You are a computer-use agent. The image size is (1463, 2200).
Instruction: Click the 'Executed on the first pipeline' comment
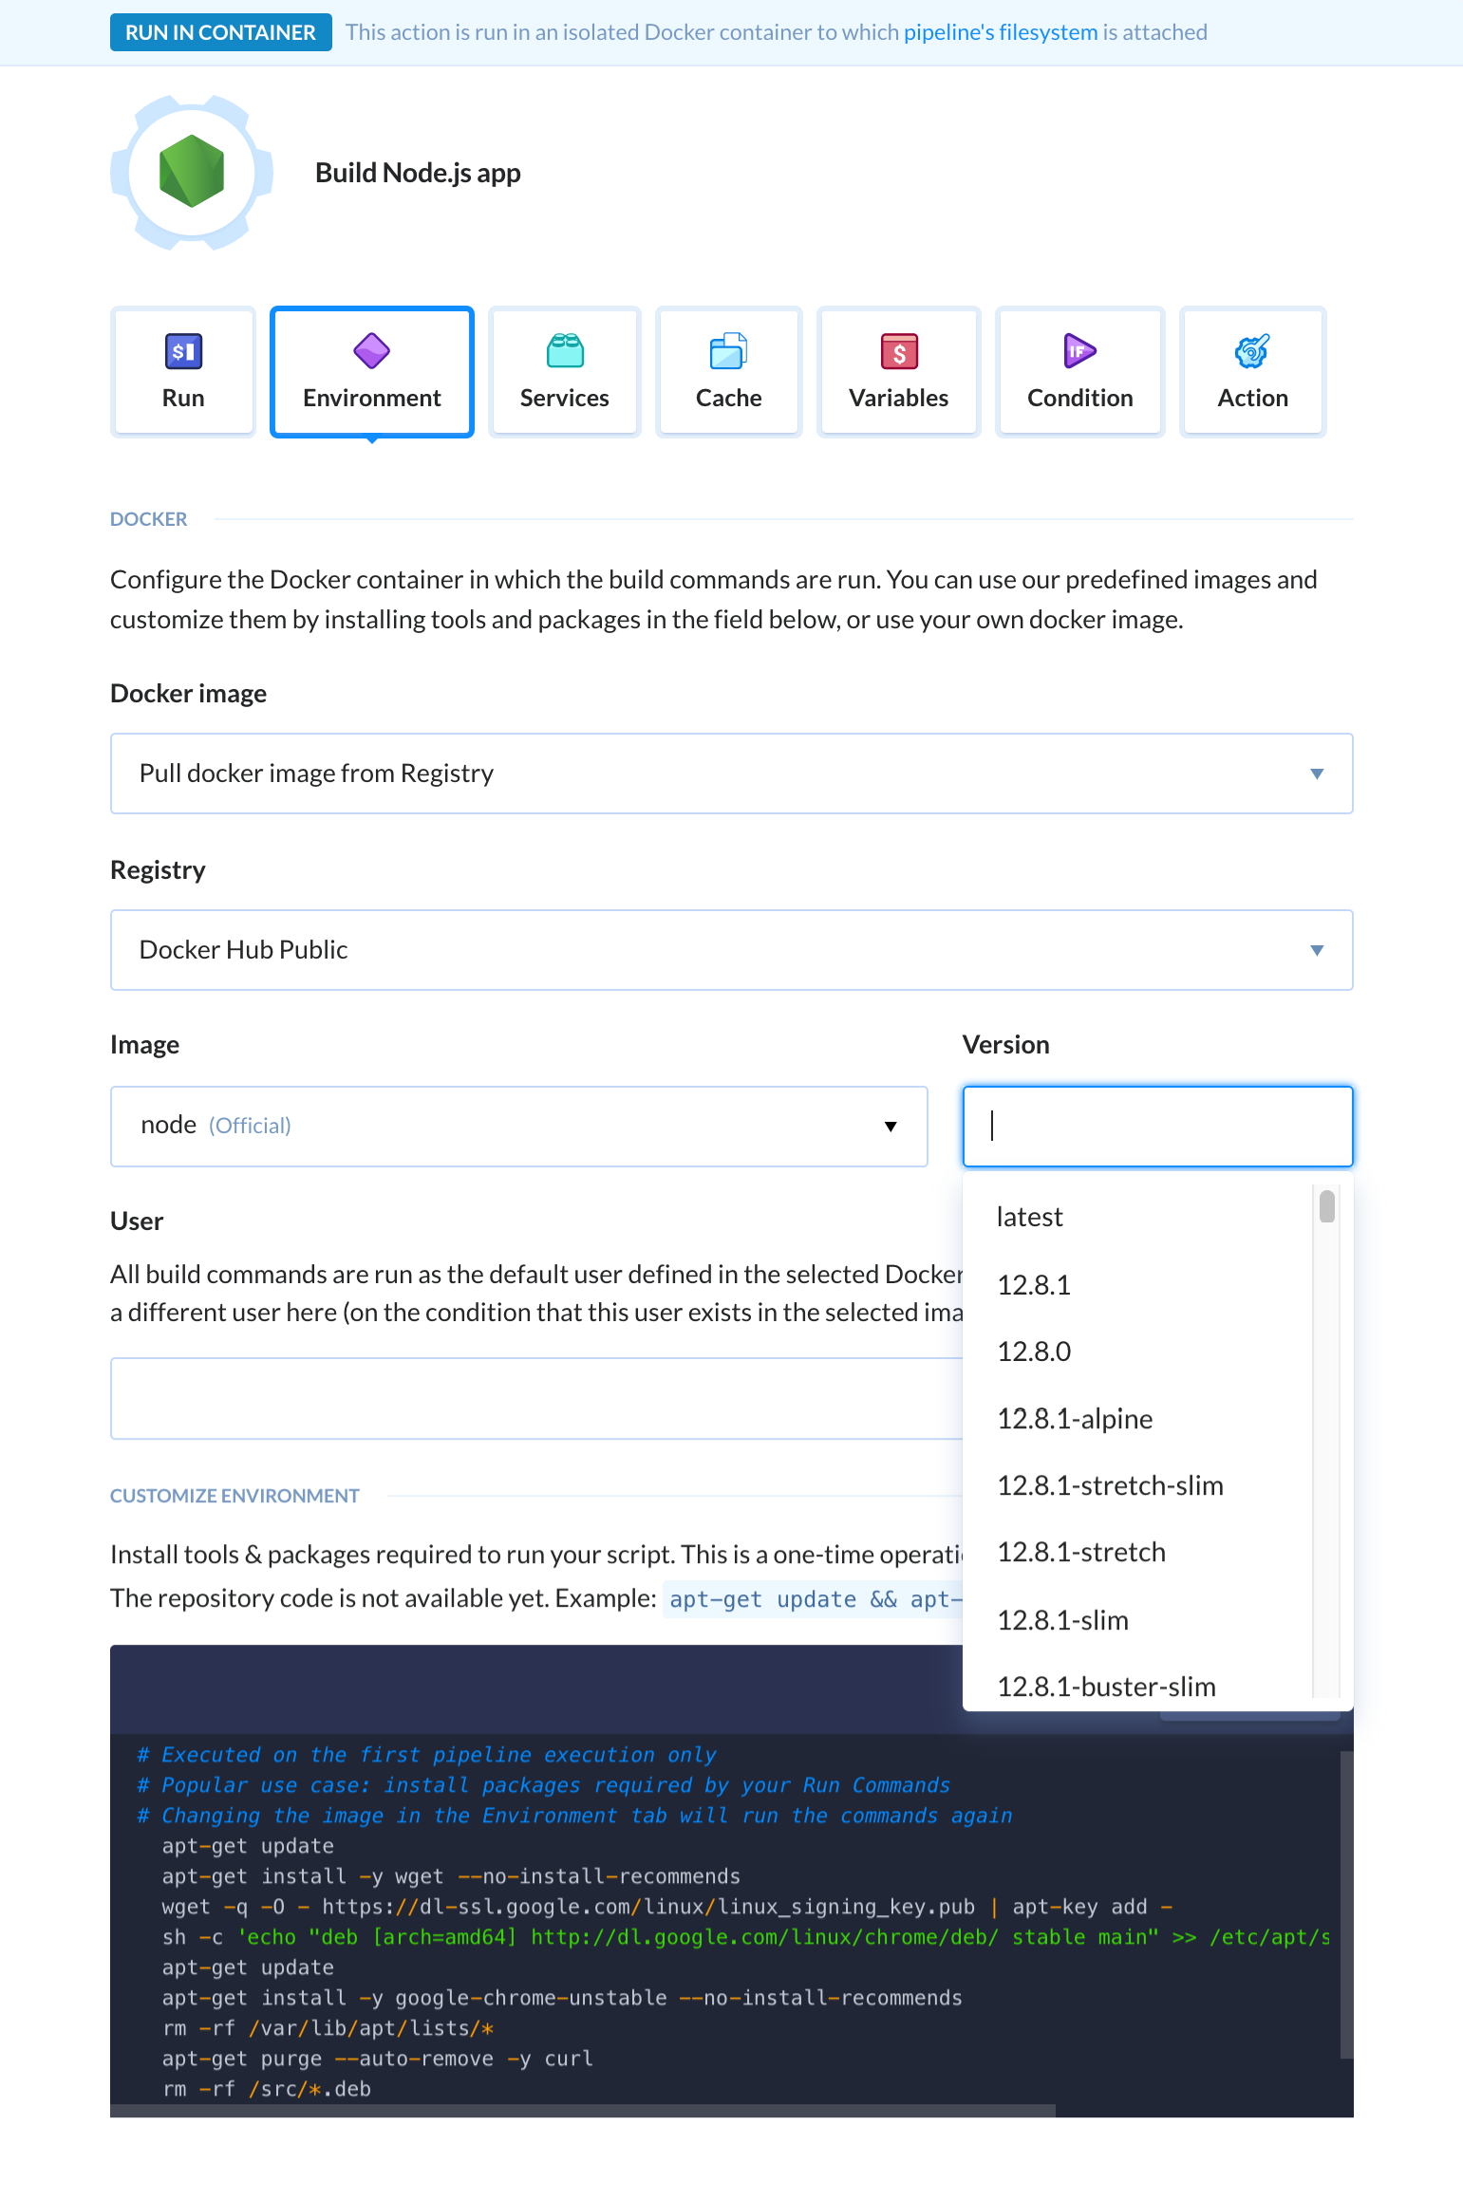coord(426,1755)
